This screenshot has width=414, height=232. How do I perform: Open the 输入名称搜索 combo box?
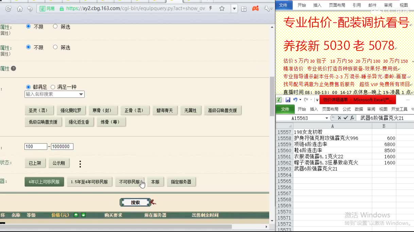pos(54,94)
